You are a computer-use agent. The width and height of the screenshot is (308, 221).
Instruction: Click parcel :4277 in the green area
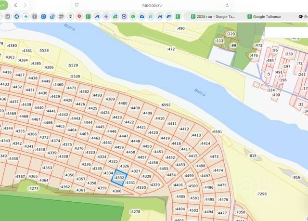pos(33,188)
